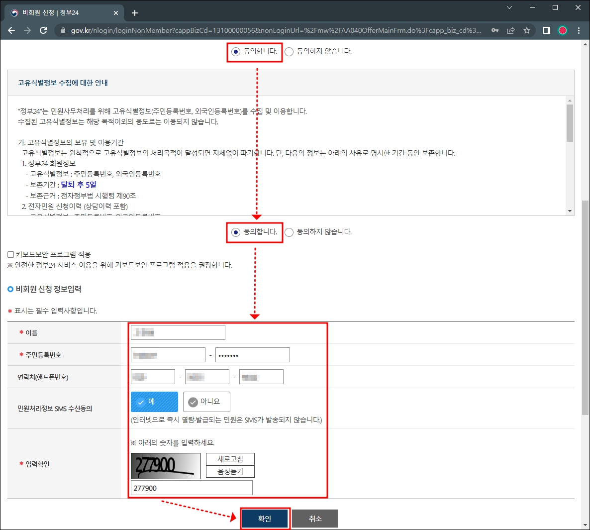Open the side panel icon

(x=546, y=30)
